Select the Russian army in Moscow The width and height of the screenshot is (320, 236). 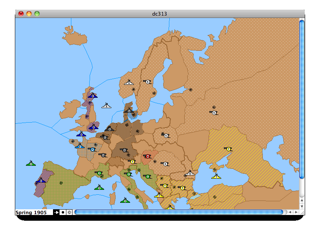[x=214, y=113]
